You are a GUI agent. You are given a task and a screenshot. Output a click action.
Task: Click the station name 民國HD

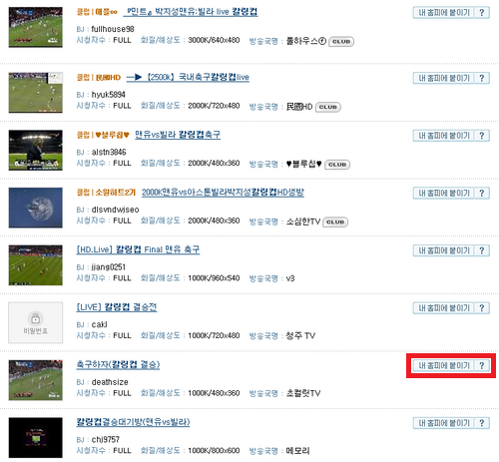pos(299,107)
